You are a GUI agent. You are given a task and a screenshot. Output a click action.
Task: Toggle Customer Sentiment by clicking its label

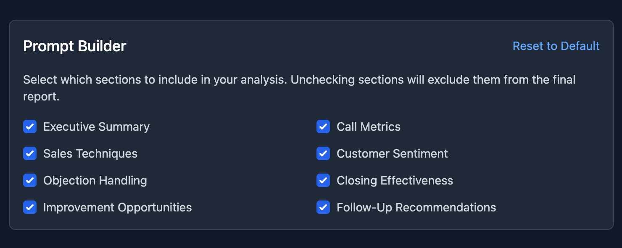(x=392, y=153)
